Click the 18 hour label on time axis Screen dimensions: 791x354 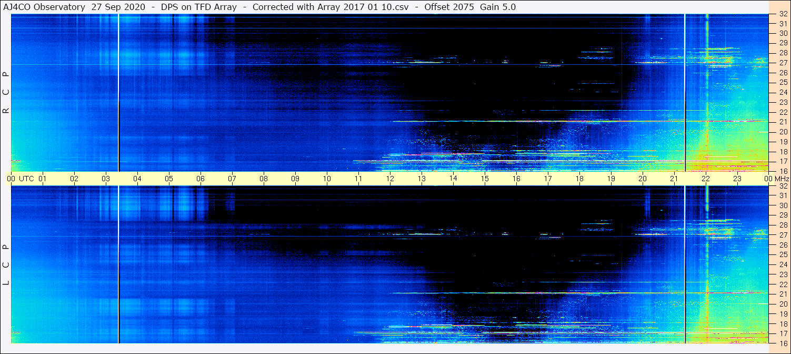click(x=579, y=179)
